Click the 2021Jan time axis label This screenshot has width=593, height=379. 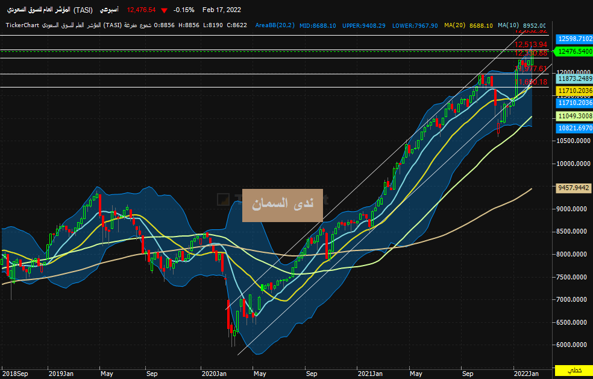click(371, 374)
